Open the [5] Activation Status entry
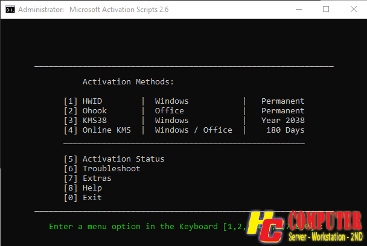Viewport: 367px width, 246px height. point(114,159)
